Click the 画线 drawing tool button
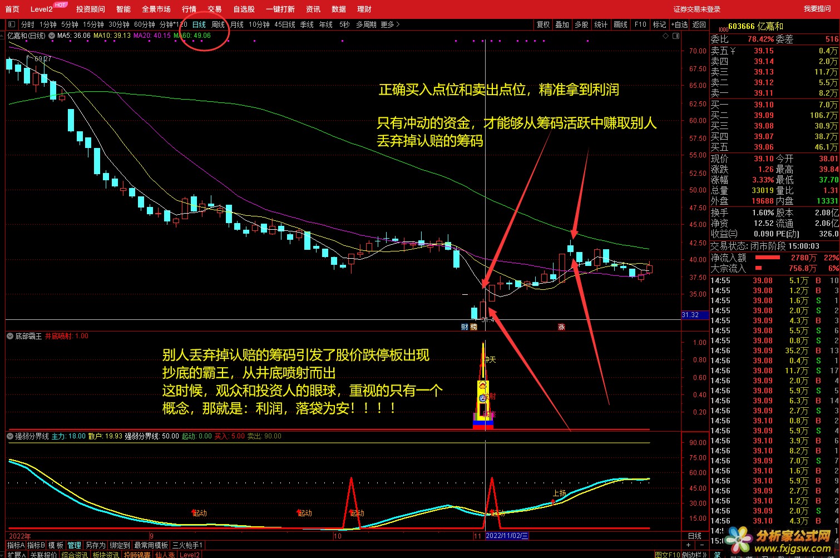Screen dimensions: 840x558 tap(621, 24)
